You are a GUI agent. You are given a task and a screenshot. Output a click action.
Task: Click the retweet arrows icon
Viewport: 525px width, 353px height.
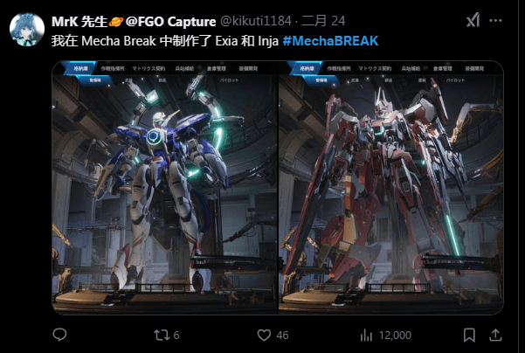[162, 335]
